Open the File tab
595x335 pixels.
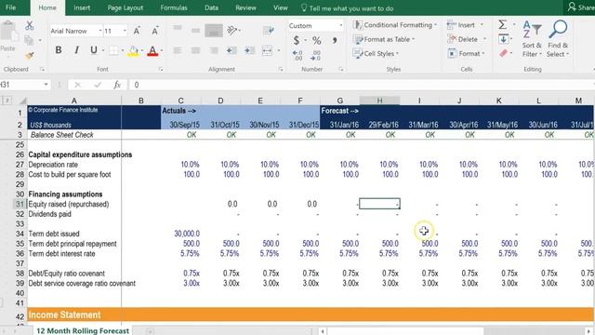(x=11, y=7)
